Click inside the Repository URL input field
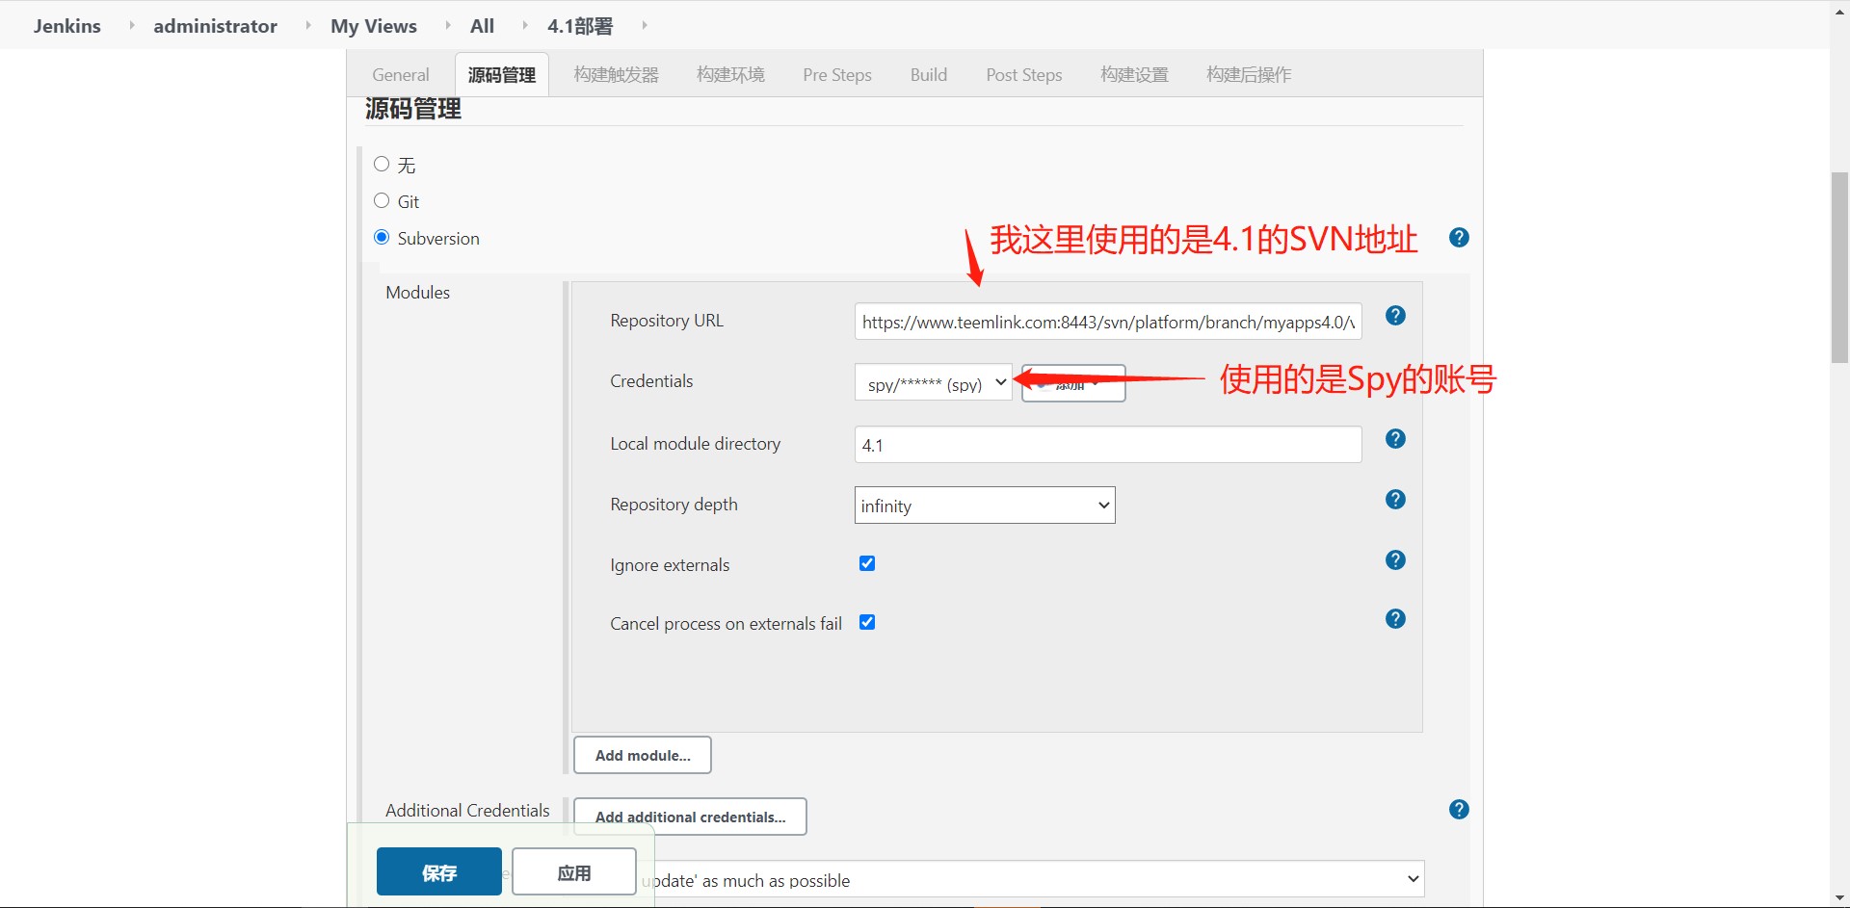Image resolution: width=1850 pixels, height=908 pixels. [1106, 322]
